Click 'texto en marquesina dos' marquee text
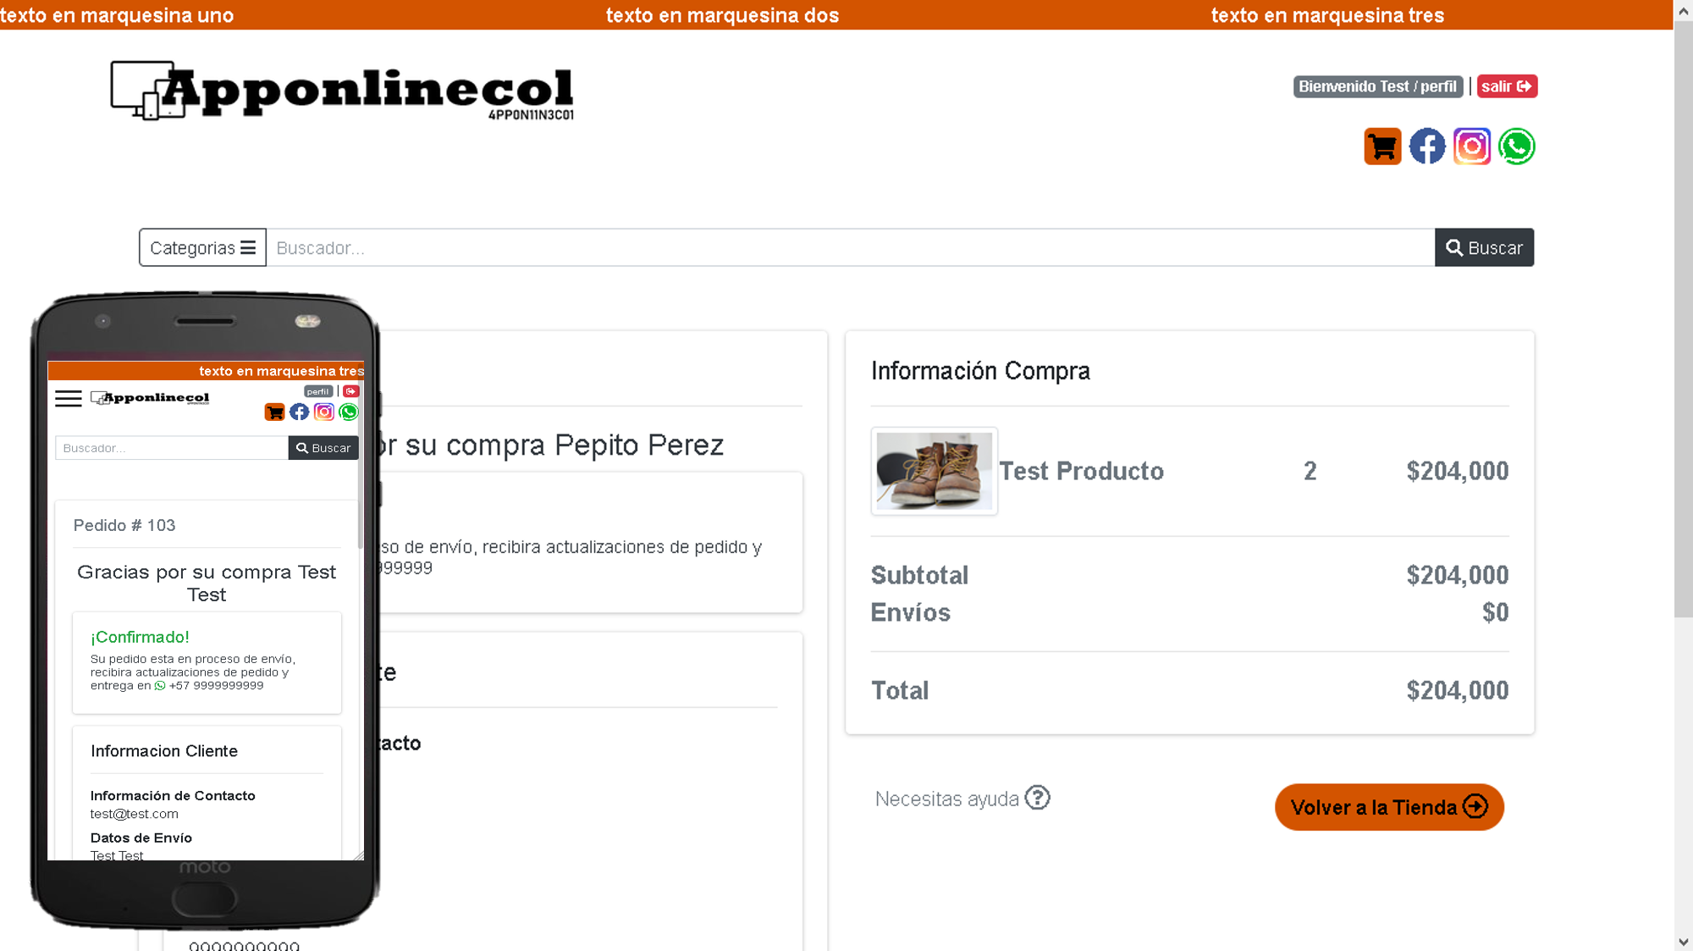 point(722,15)
